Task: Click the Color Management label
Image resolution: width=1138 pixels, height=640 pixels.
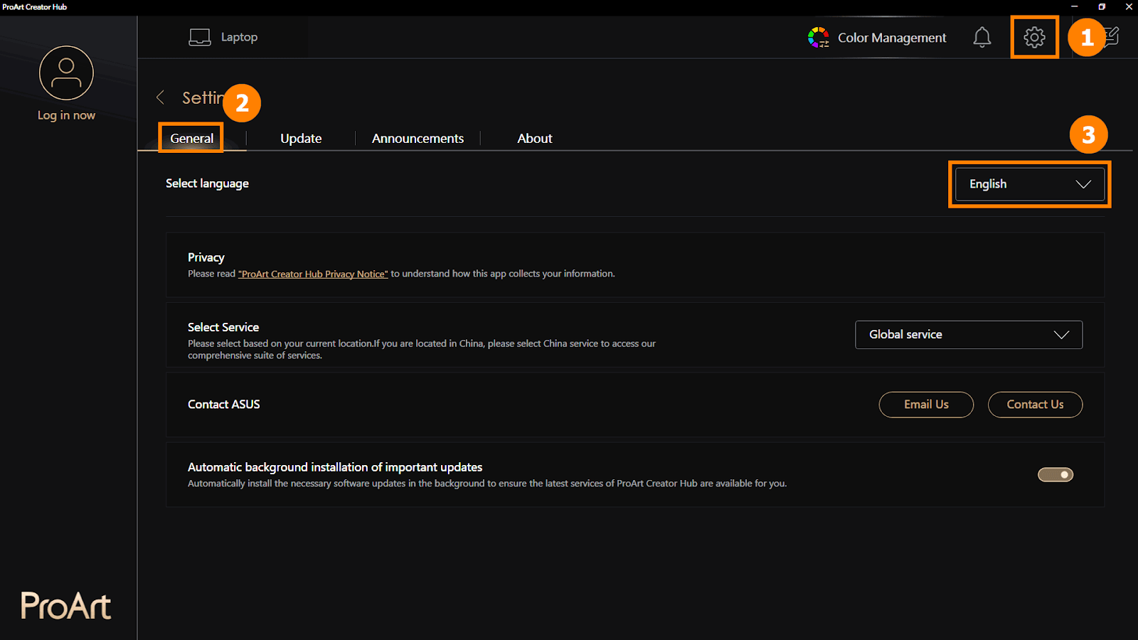Action: (892, 38)
